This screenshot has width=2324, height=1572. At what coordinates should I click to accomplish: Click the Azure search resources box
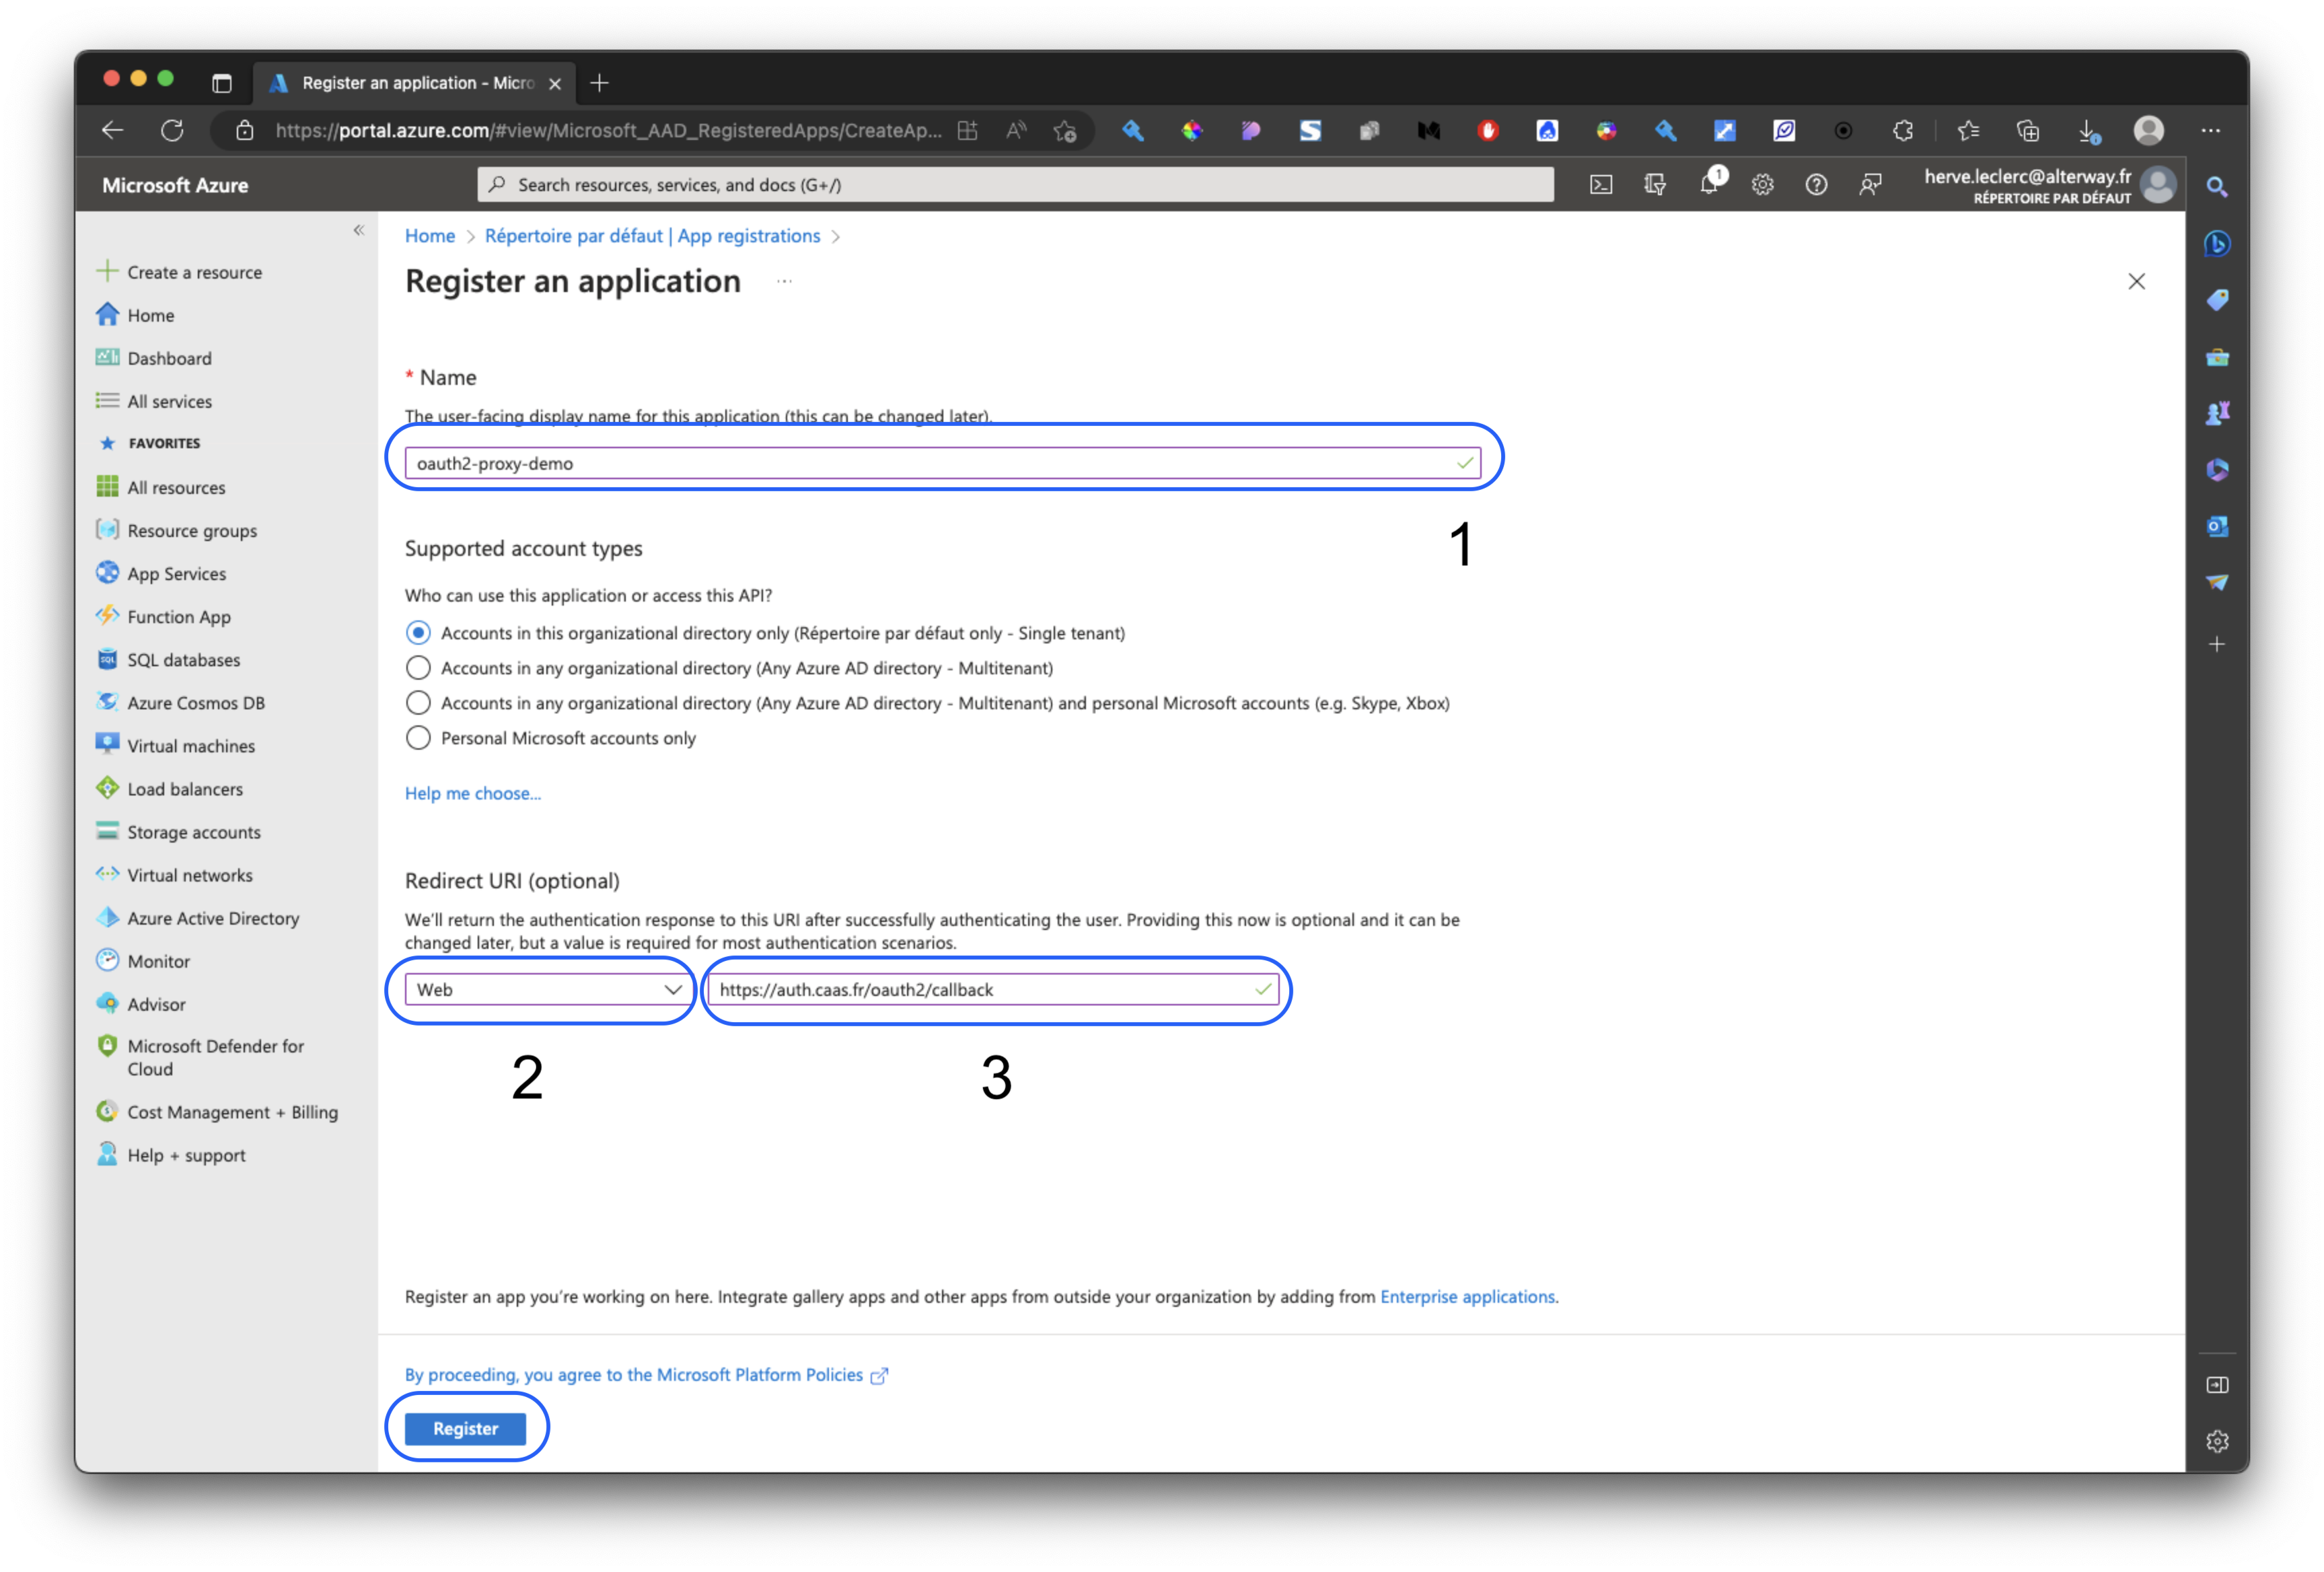tap(1015, 185)
